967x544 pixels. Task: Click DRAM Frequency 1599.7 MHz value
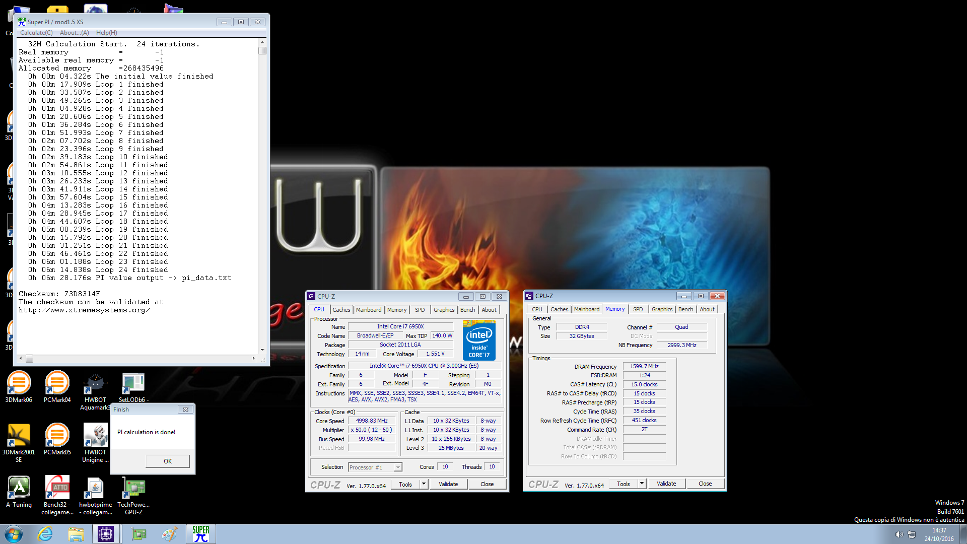coord(644,366)
